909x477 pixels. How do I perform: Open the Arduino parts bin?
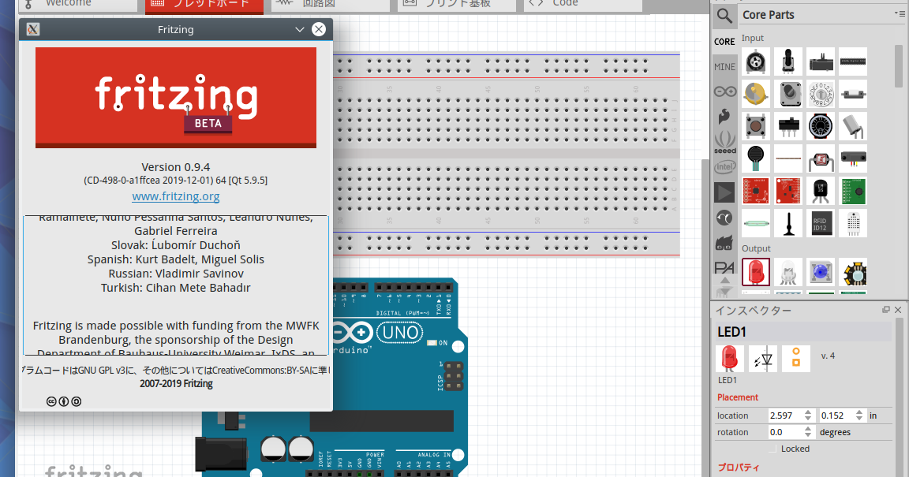[x=724, y=91]
